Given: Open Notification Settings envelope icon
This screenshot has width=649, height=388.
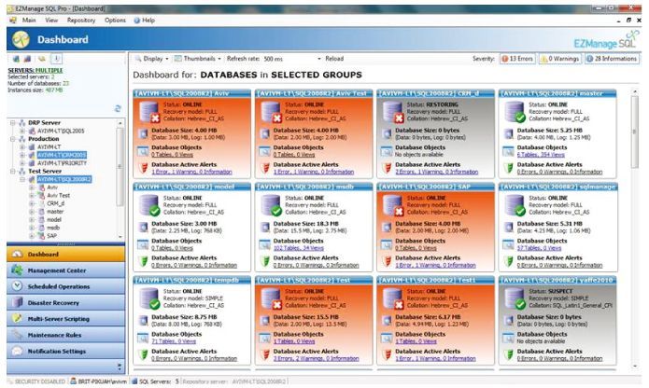Looking at the screenshot, I should 18,351.
